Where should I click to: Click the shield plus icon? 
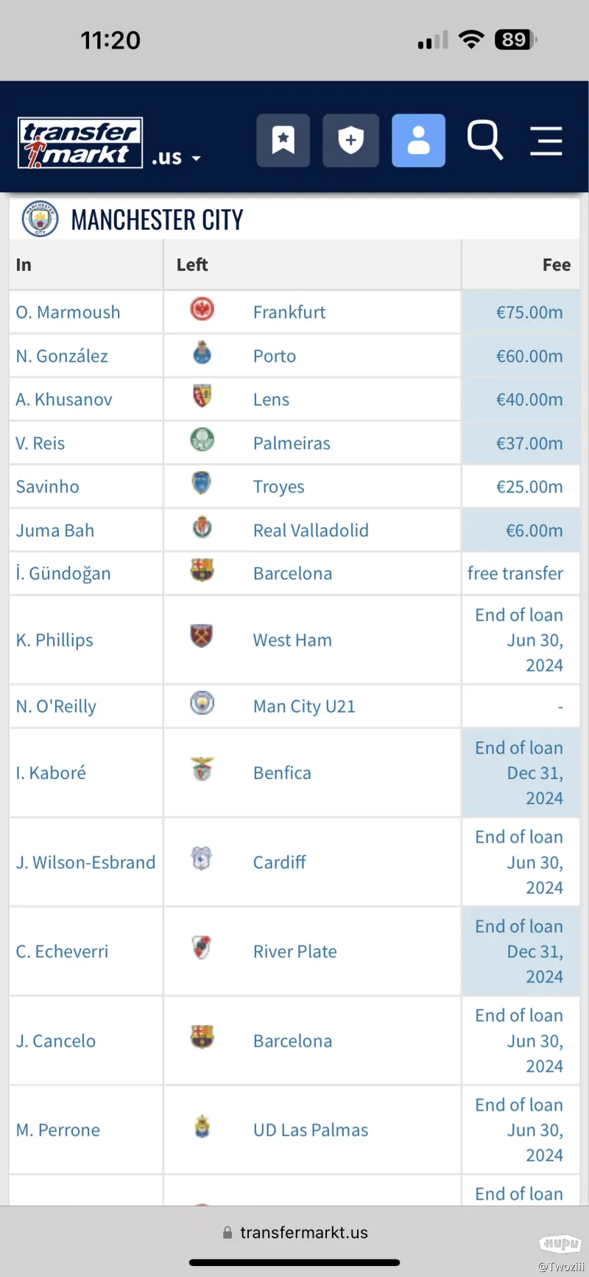(350, 141)
